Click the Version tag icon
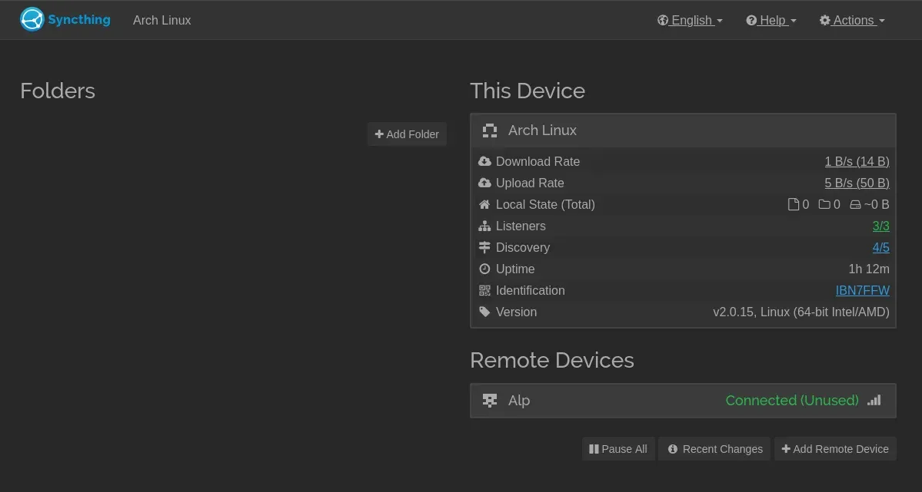922x492 pixels. [484, 312]
